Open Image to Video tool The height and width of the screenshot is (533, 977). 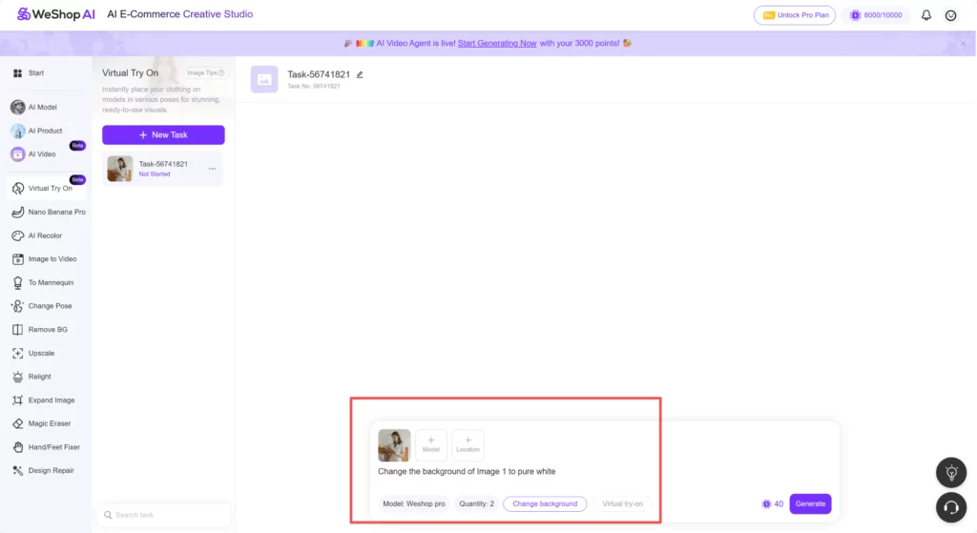[44, 259]
